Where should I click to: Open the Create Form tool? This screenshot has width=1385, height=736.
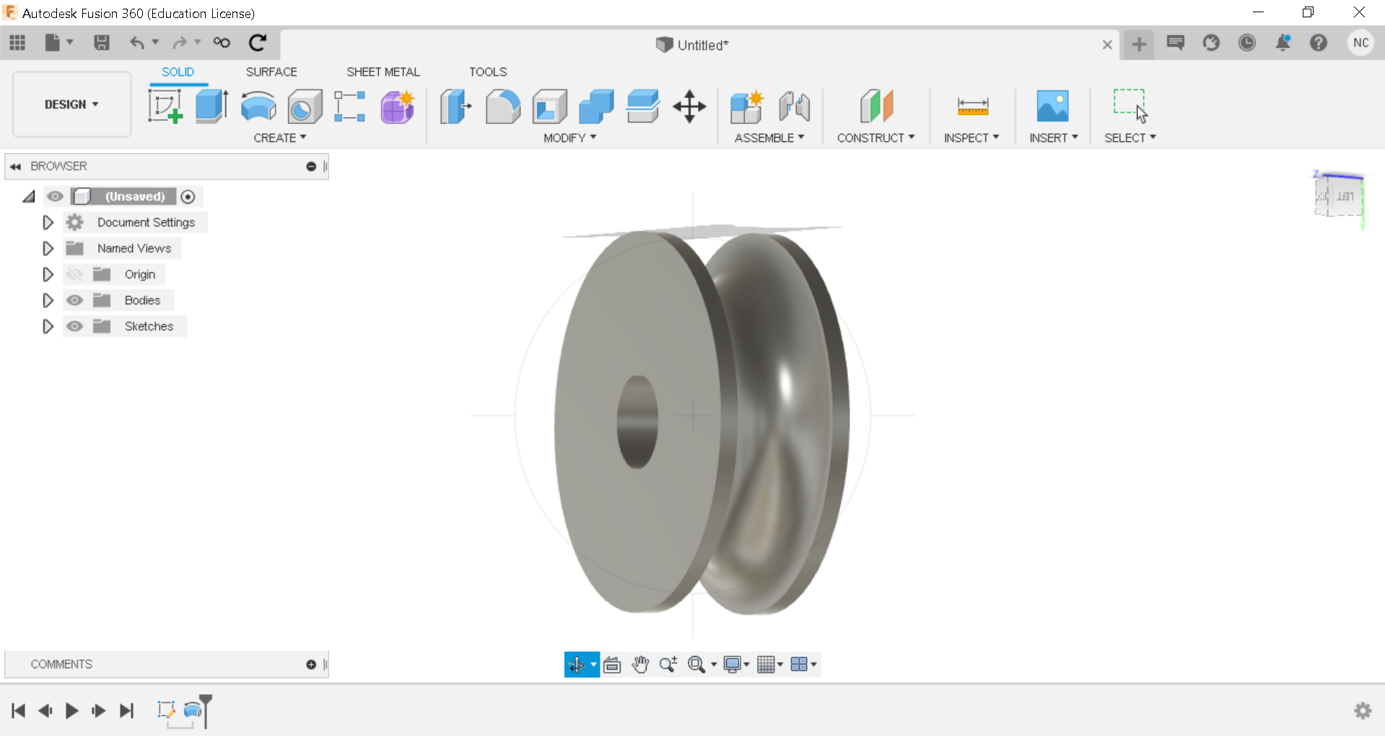click(397, 107)
